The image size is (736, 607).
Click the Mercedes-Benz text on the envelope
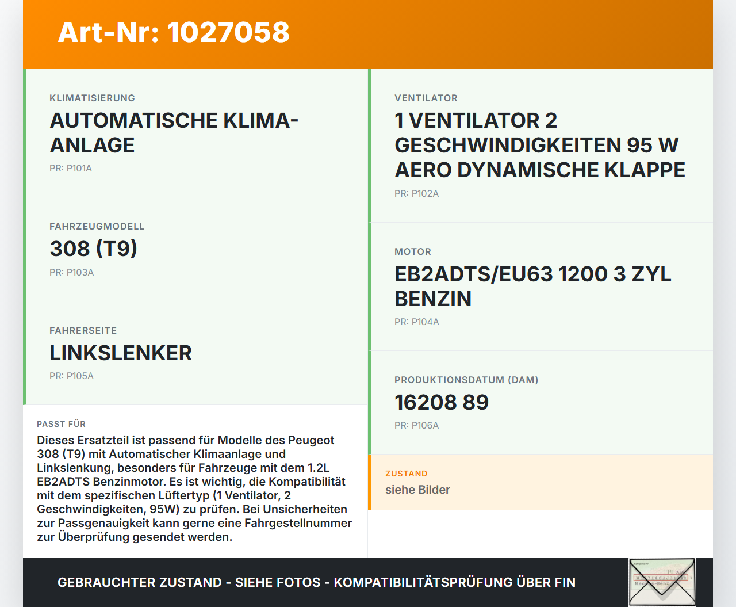(x=652, y=583)
